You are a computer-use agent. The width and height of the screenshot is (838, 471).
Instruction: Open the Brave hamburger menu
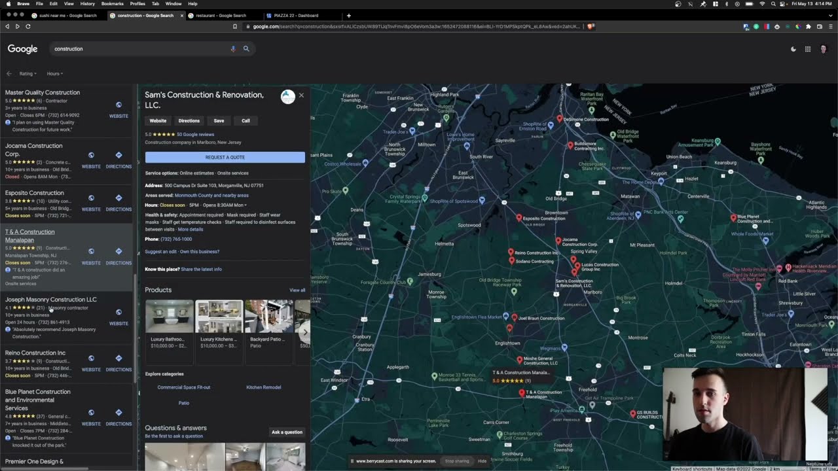point(830,26)
